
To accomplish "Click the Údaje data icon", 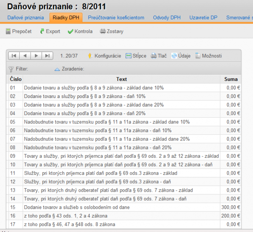I will (x=174, y=56).
